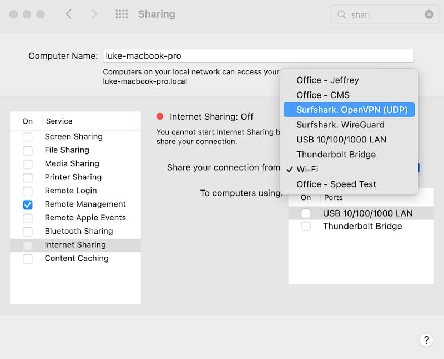
Task: Check USB 10/100/1000 LAN port checkbox
Action: 306,213
